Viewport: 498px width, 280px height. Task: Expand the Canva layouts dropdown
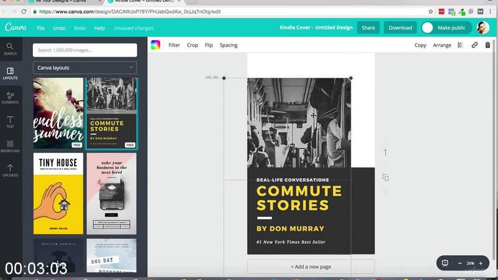click(x=85, y=68)
